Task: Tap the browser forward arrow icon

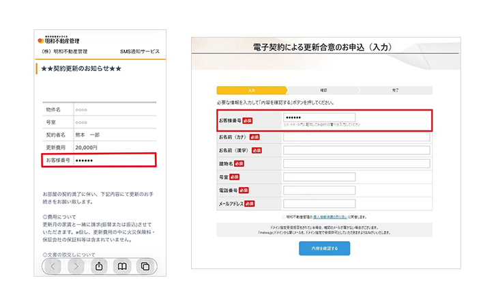Action: click(76, 266)
